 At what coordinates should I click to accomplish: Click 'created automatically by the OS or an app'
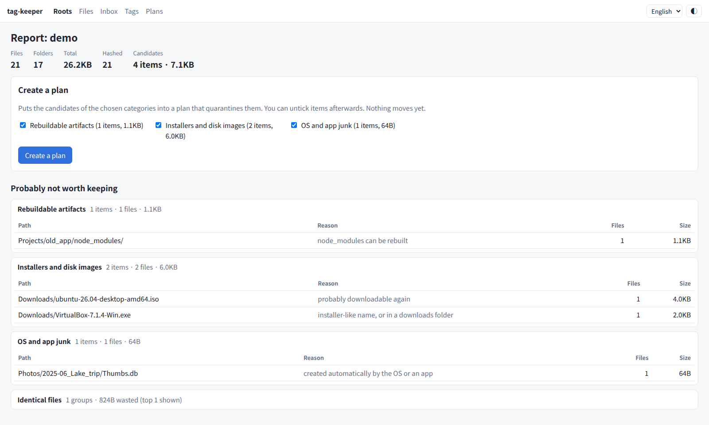click(368, 373)
